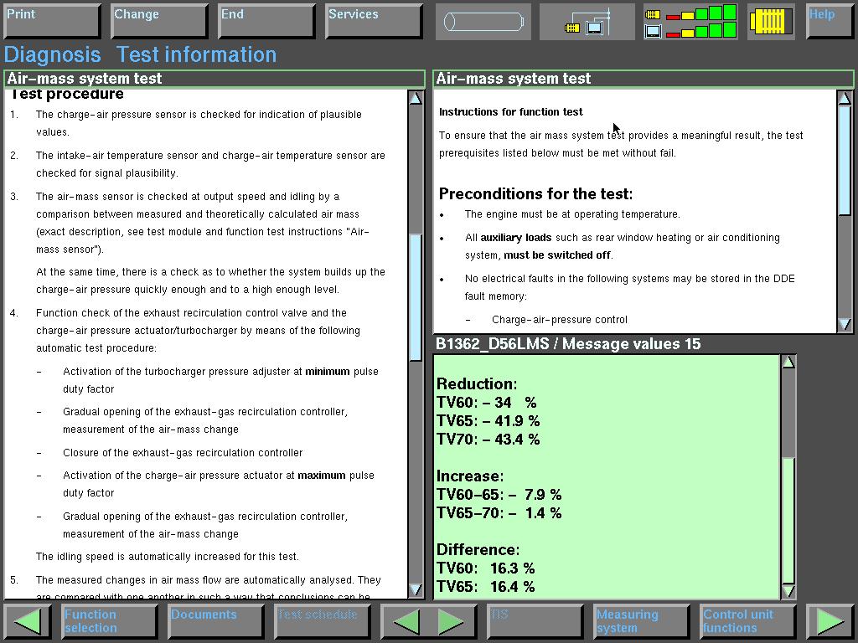Click the 'TV65: – 41.9 %' value
This screenshot has width=858, height=643.
pyautogui.click(x=488, y=421)
